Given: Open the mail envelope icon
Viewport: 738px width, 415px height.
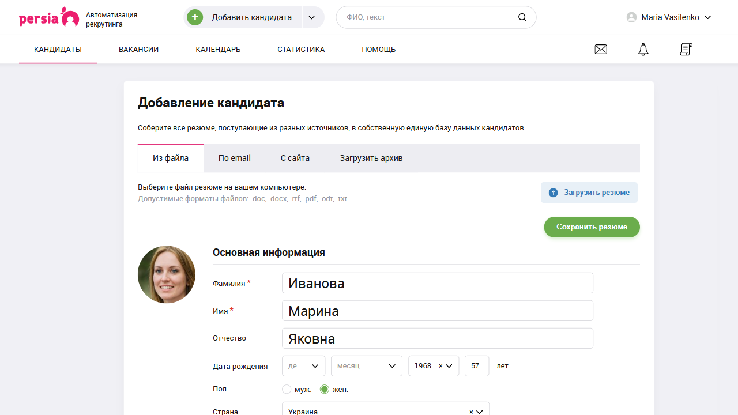Looking at the screenshot, I should click(601, 49).
